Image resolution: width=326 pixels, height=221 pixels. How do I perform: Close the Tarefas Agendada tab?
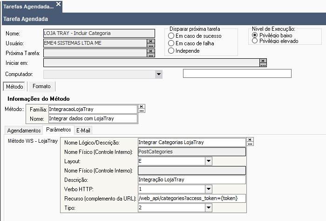pos(59,4)
